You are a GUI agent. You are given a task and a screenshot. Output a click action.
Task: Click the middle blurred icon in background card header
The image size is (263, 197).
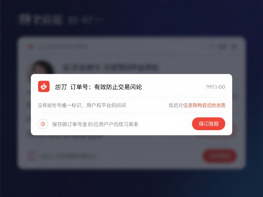(222, 47)
